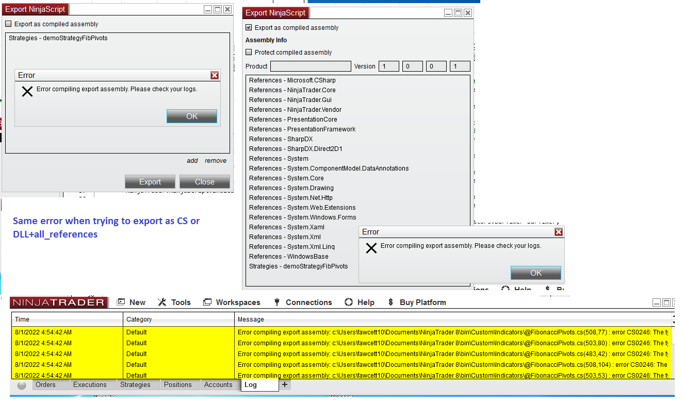Click the Version build number field
This screenshot has width=684, height=405.
[436, 66]
